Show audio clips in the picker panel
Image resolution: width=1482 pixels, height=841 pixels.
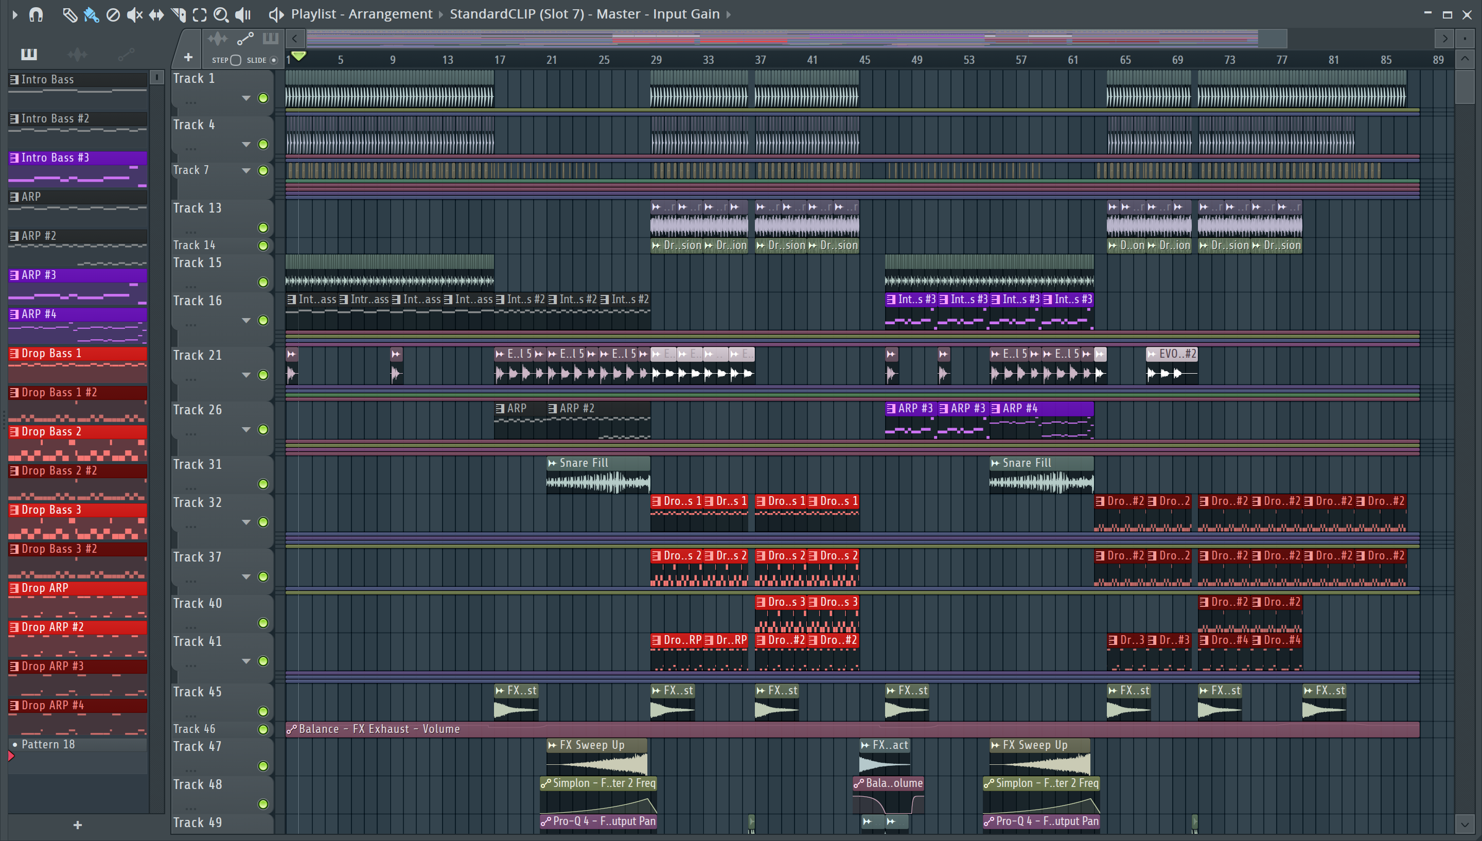pyautogui.click(x=77, y=54)
